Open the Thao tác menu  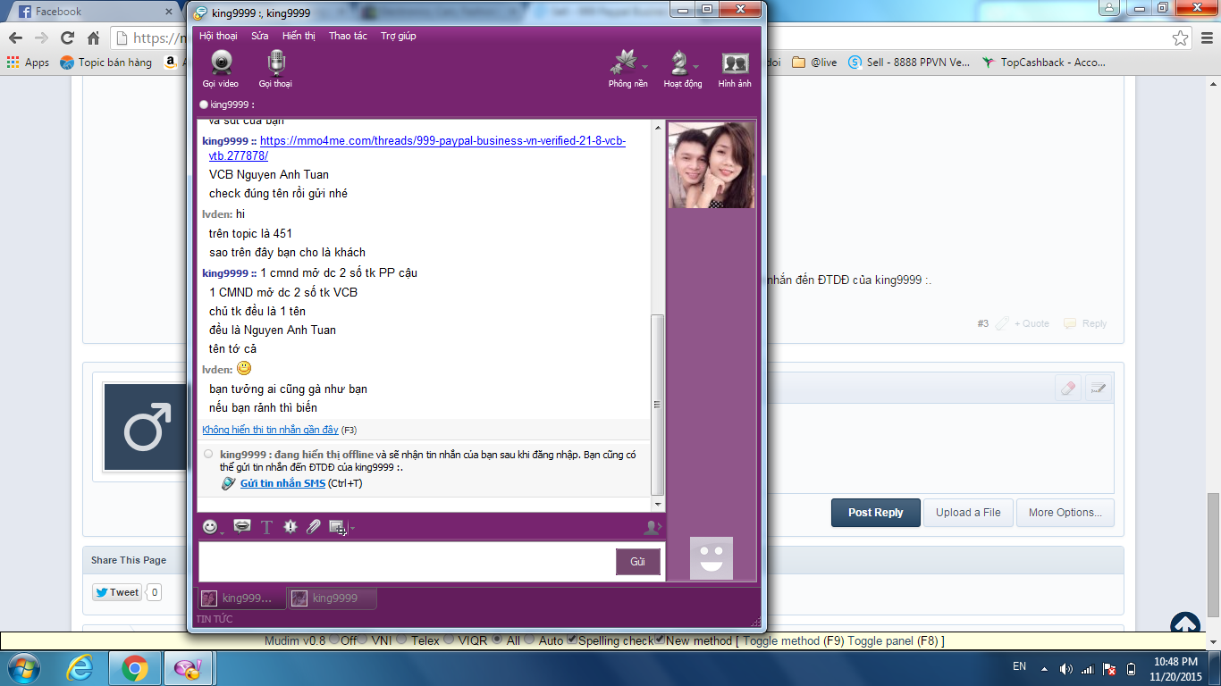(348, 36)
